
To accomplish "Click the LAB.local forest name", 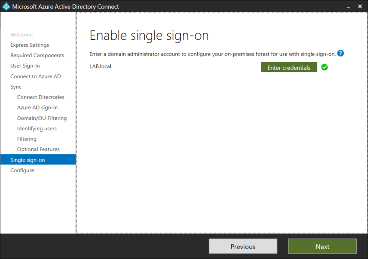I will [100, 66].
